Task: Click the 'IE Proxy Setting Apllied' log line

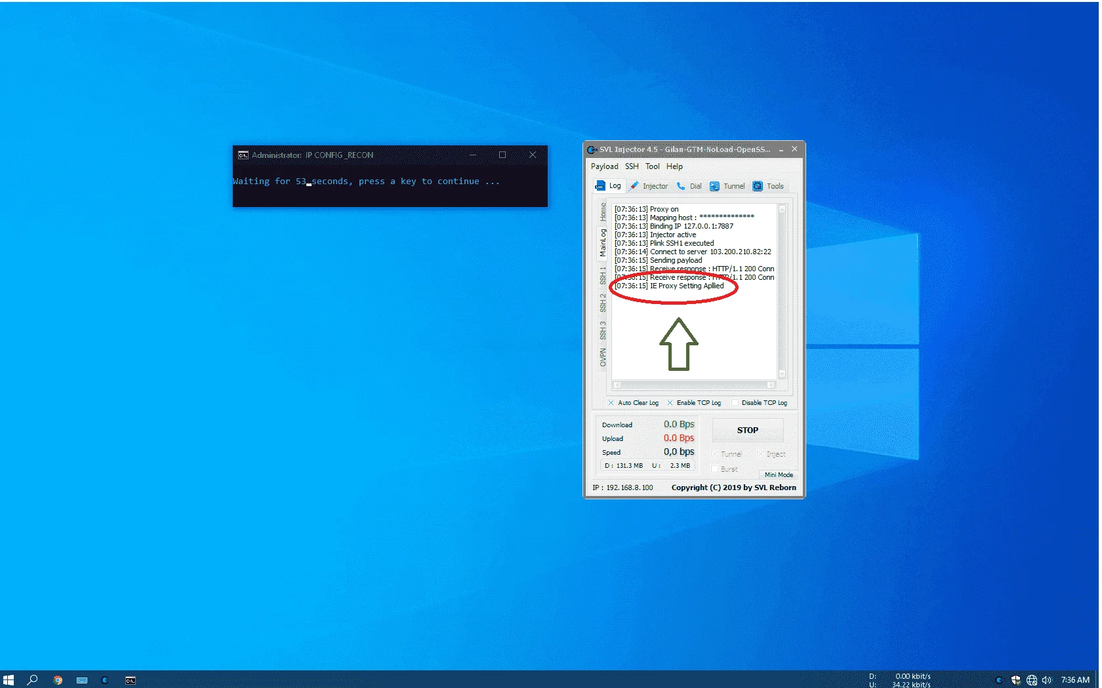Action: [669, 286]
